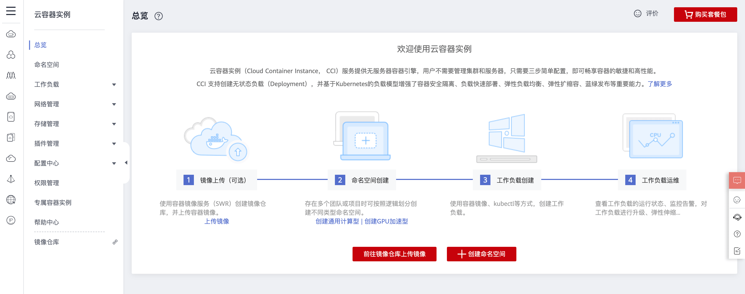
Task: Open the red chat feedback bubble icon
Action: [x=737, y=180]
